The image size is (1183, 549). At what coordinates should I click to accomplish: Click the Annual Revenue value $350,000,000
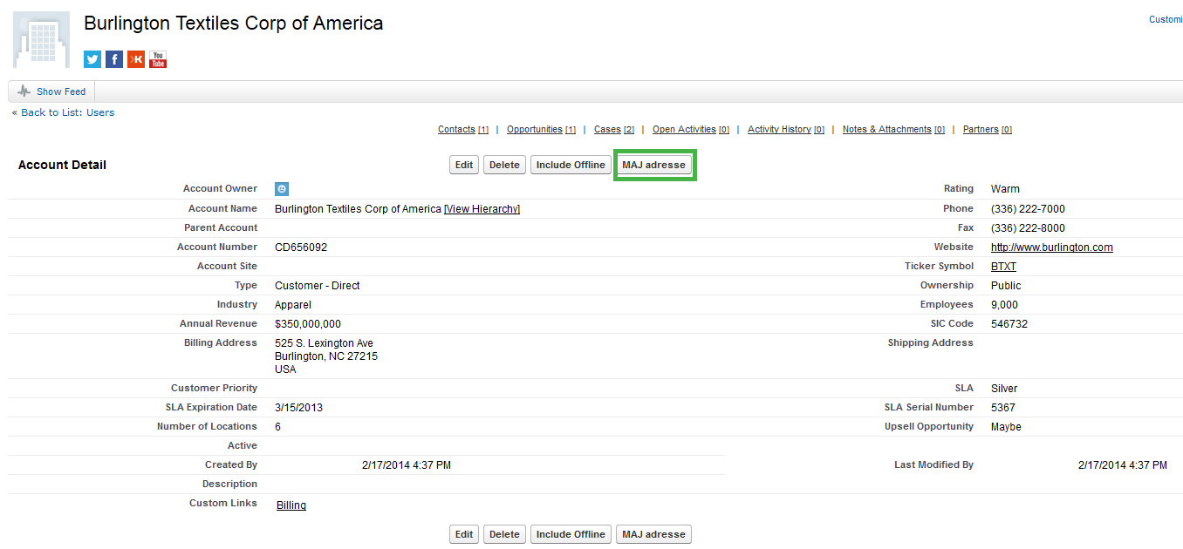pos(308,324)
